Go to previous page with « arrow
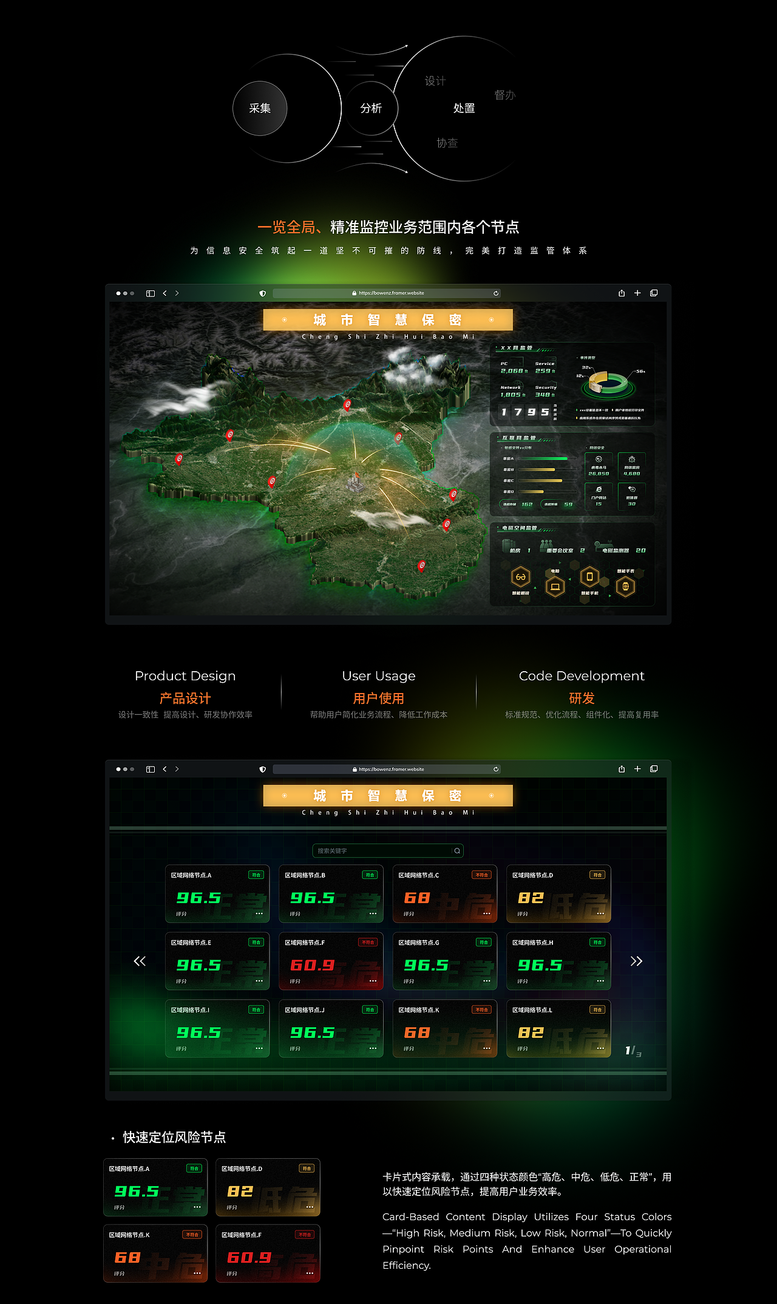The width and height of the screenshot is (777, 1304). point(140,961)
